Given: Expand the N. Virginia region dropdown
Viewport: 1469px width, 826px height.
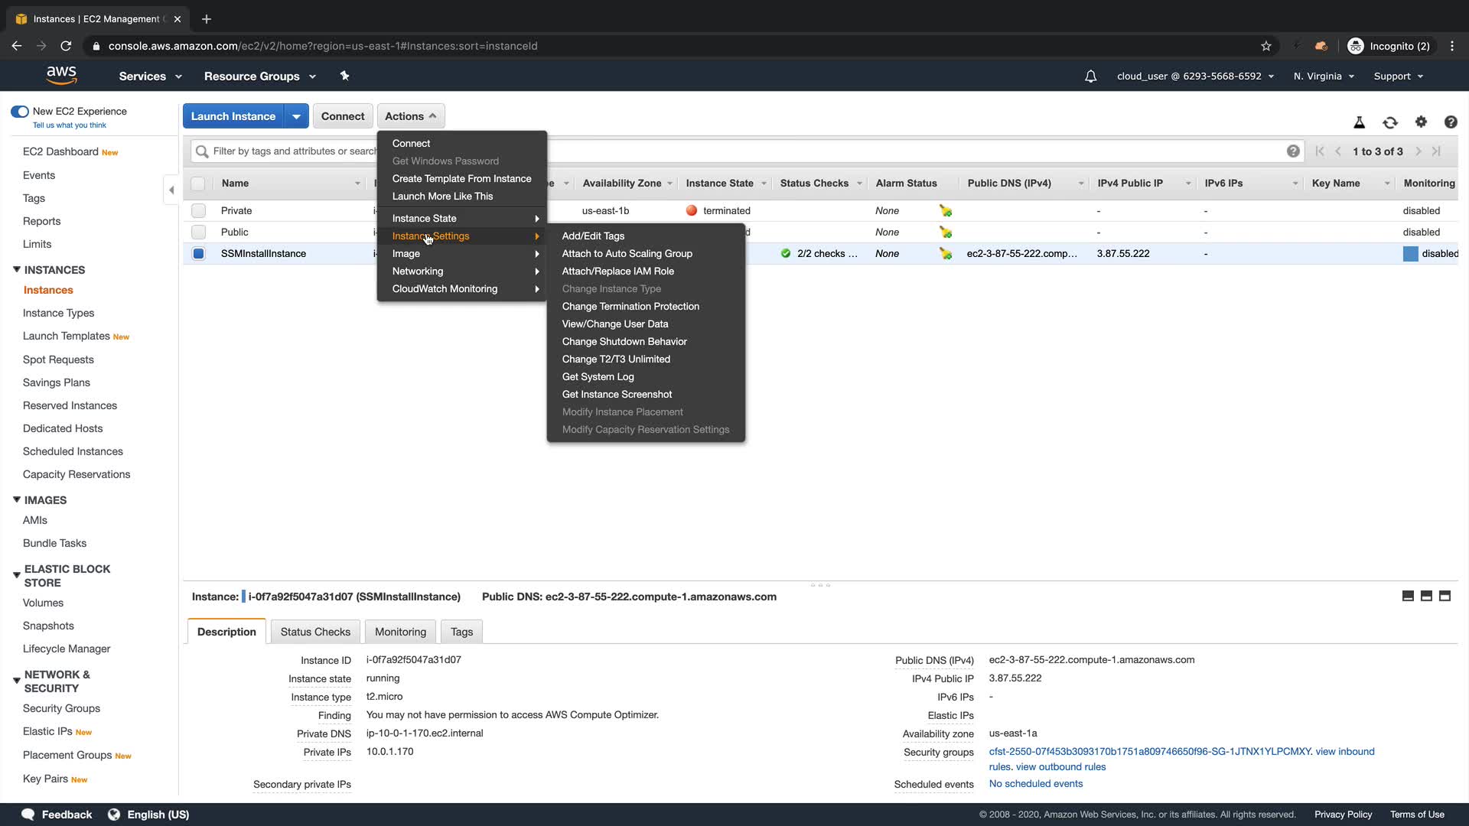Looking at the screenshot, I should [x=1324, y=76].
